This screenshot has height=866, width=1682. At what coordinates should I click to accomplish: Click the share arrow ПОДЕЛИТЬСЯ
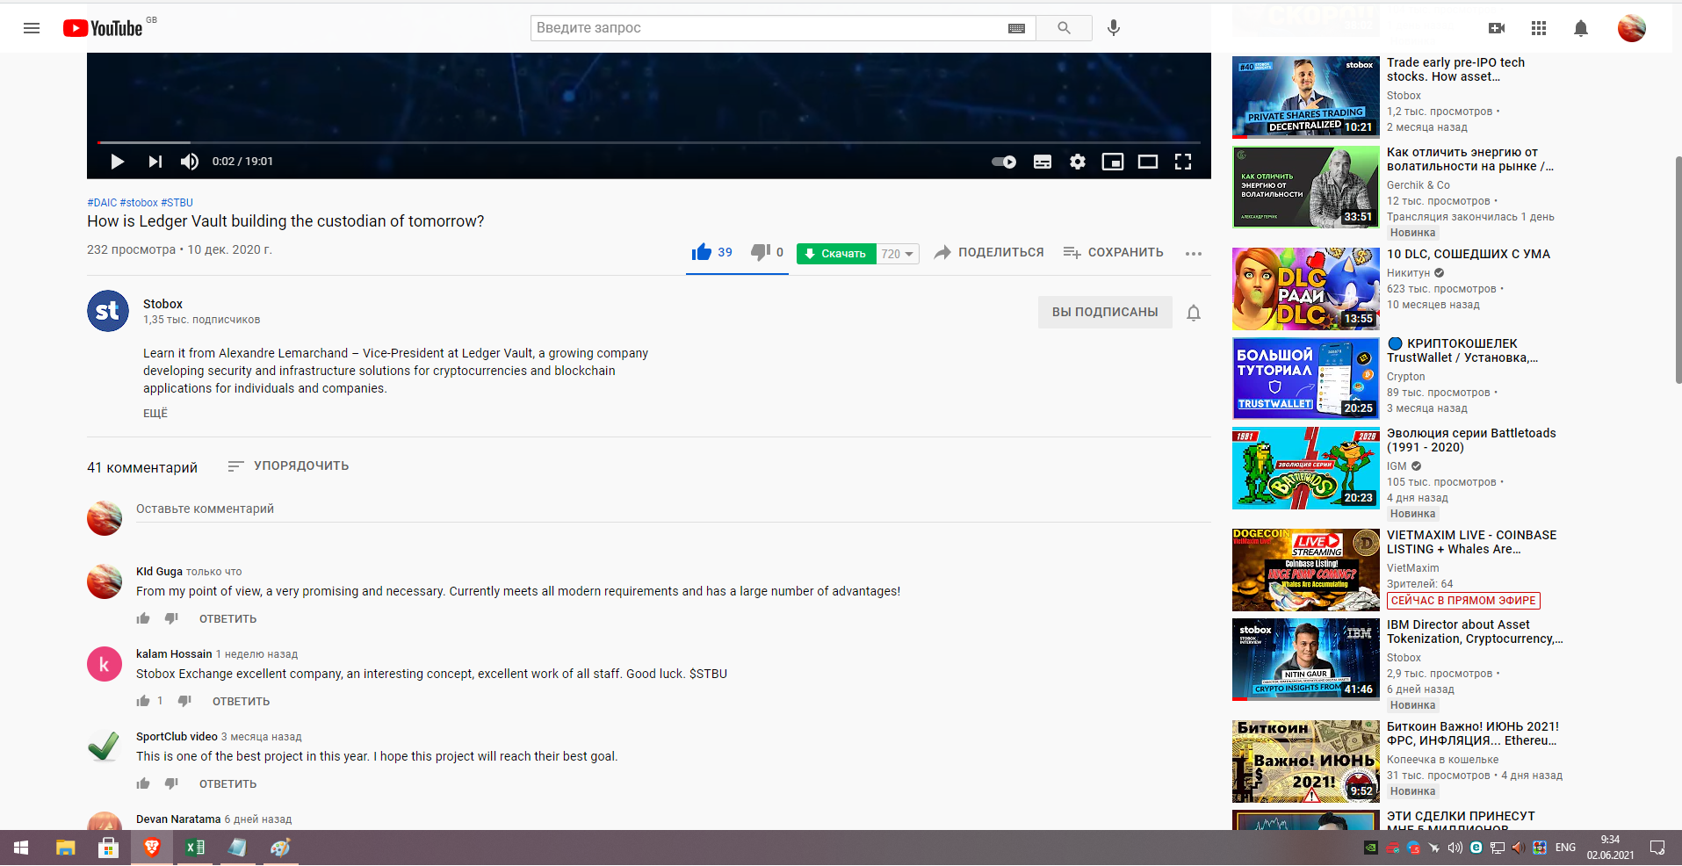[989, 252]
